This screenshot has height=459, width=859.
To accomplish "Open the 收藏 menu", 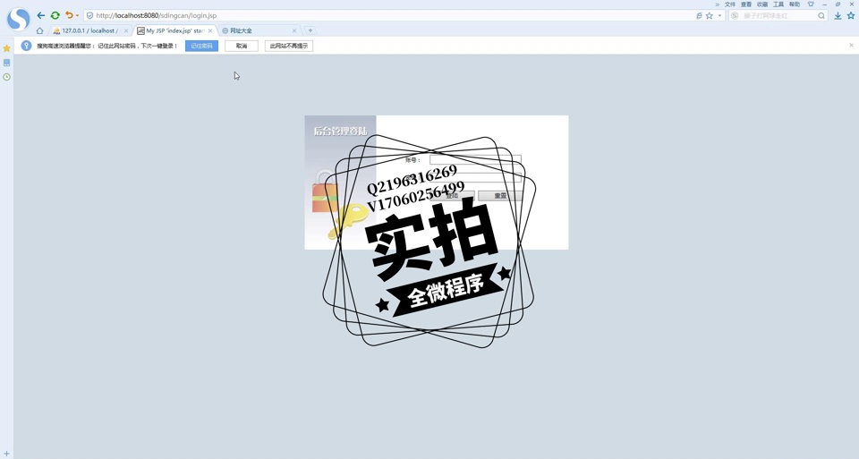I will pyautogui.click(x=762, y=4).
